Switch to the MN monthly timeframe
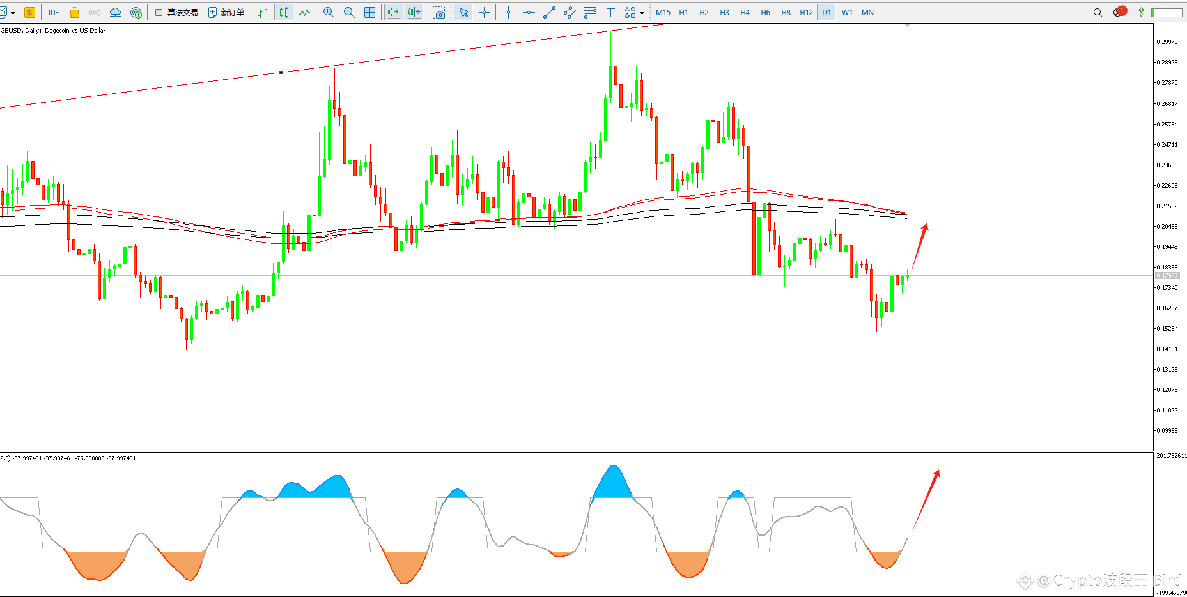Image resolution: width=1187 pixels, height=597 pixels. pyautogui.click(x=867, y=12)
